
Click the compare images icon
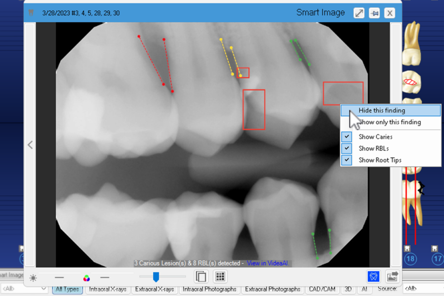tap(201, 277)
